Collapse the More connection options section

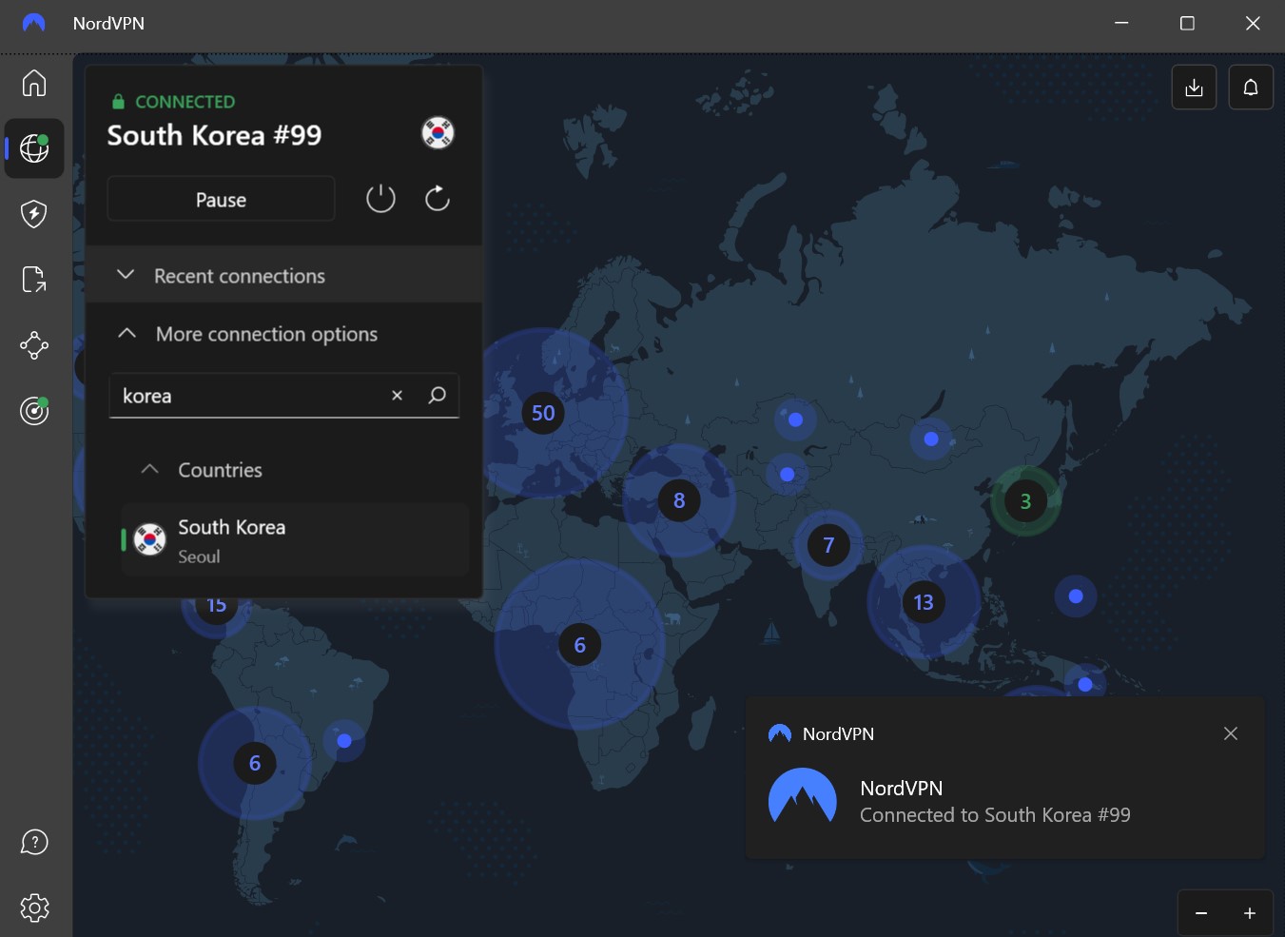click(x=266, y=334)
